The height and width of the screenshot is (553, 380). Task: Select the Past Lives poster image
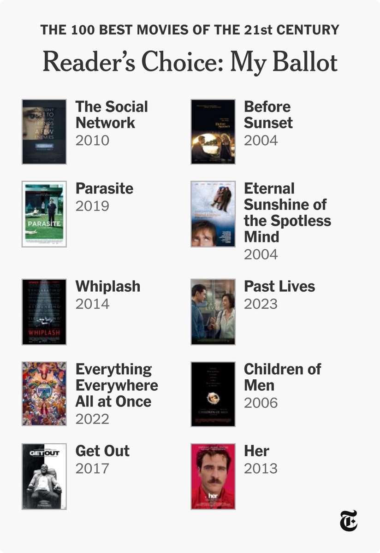point(213,312)
